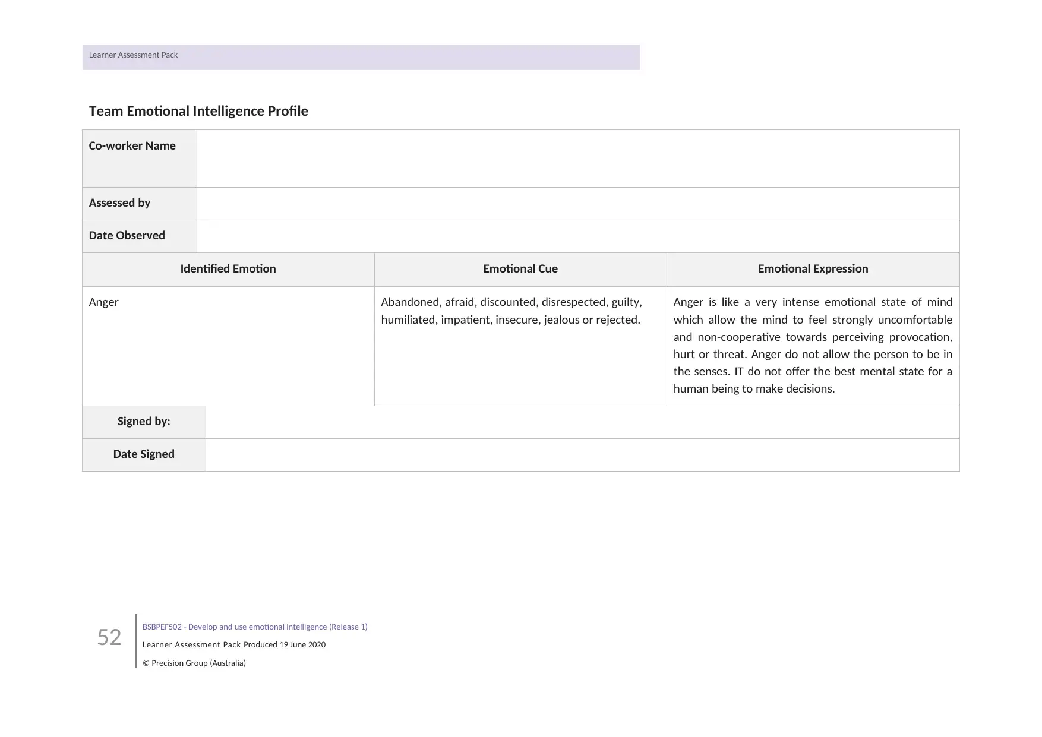The width and height of the screenshot is (1042, 737).
Task: Click the 'Learner Assessment Pack' header text
Action: click(x=133, y=55)
